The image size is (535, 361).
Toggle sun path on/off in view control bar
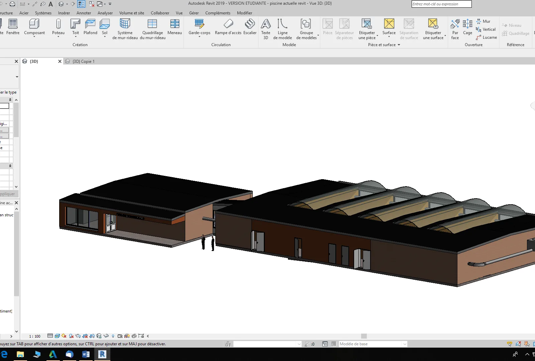click(64, 336)
